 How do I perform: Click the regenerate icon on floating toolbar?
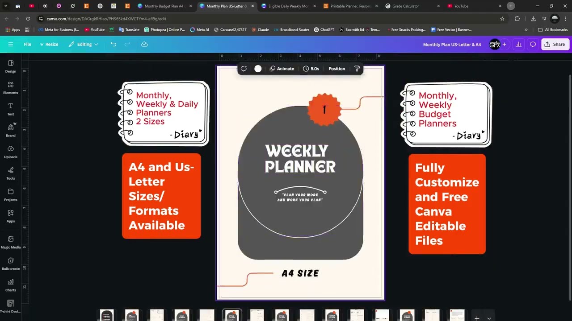244,69
